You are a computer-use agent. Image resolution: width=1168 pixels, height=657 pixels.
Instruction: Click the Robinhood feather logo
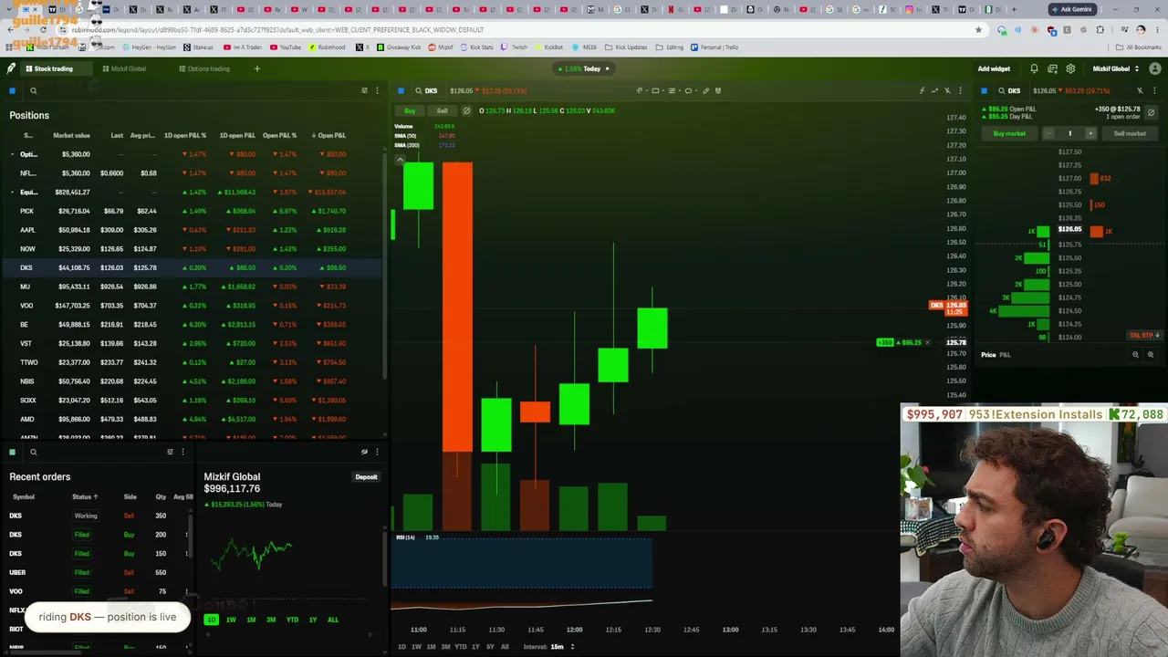(x=11, y=68)
